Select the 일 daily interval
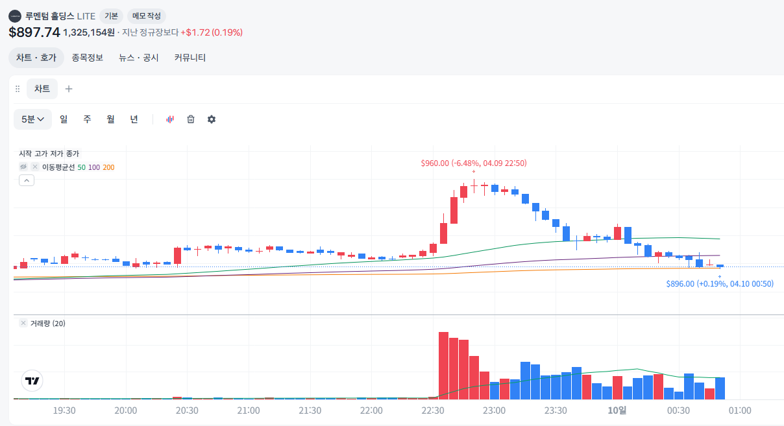 [64, 119]
